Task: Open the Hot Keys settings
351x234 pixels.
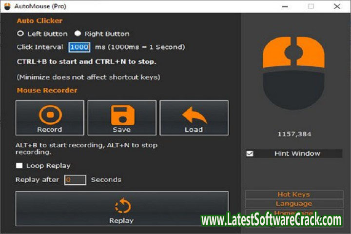Action: (293, 195)
